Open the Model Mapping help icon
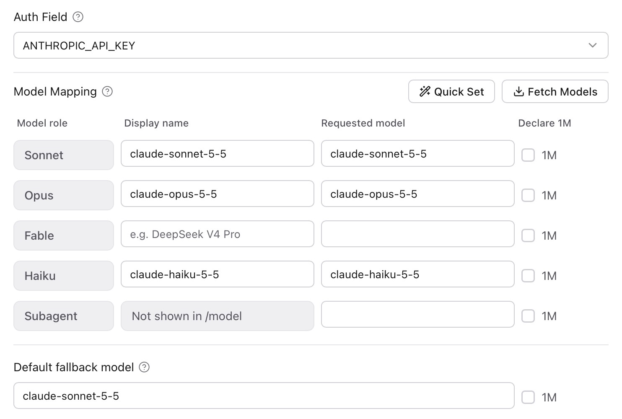The height and width of the screenshot is (419, 622). click(x=107, y=91)
